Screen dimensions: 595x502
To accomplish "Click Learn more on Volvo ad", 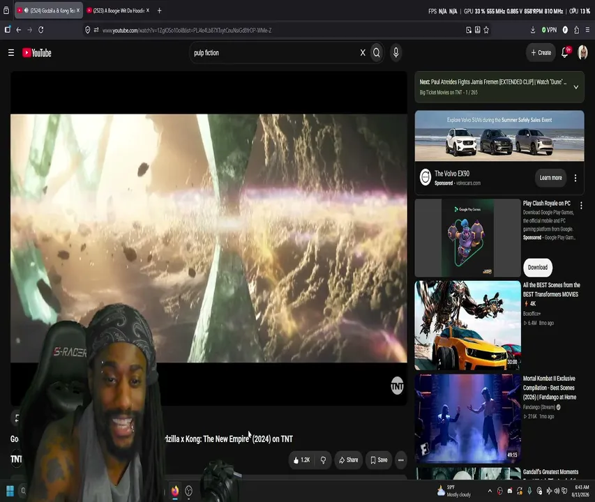I will point(550,178).
